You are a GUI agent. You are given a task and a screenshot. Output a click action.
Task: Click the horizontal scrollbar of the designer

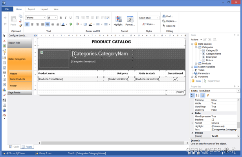(x=112, y=143)
